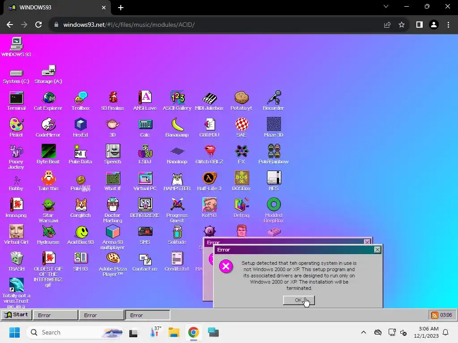The image size is (458, 343).
Task: Open a new browser tab
Action: (x=121, y=8)
